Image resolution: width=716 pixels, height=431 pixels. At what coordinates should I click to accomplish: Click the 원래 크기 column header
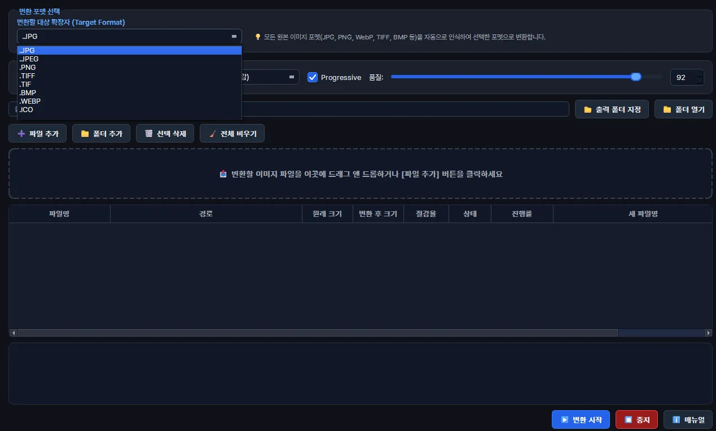[x=327, y=214]
